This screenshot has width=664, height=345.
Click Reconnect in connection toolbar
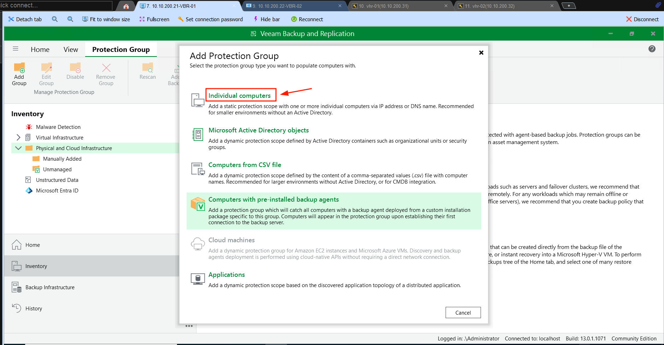(x=307, y=19)
